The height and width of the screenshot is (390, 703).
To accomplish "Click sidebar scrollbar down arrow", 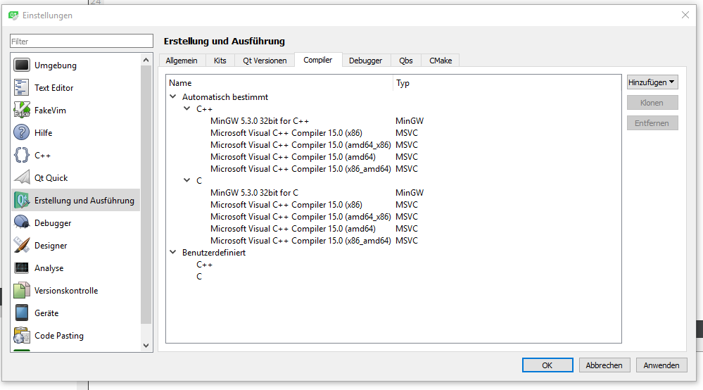I will click(x=146, y=346).
